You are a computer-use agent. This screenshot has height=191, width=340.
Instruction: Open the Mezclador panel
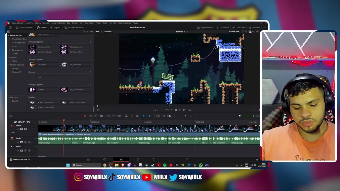[x=223, y=28]
